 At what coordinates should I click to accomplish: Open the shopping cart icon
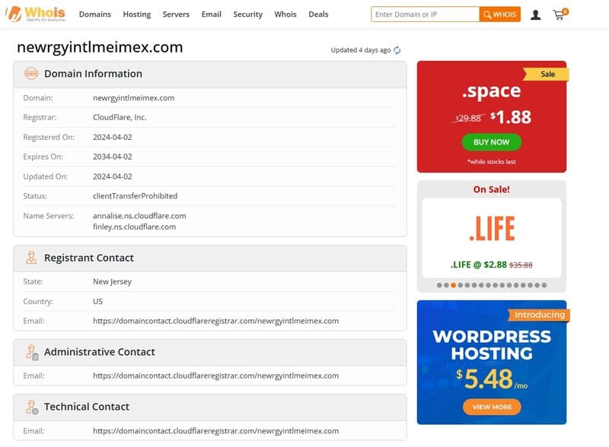[560, 14]
